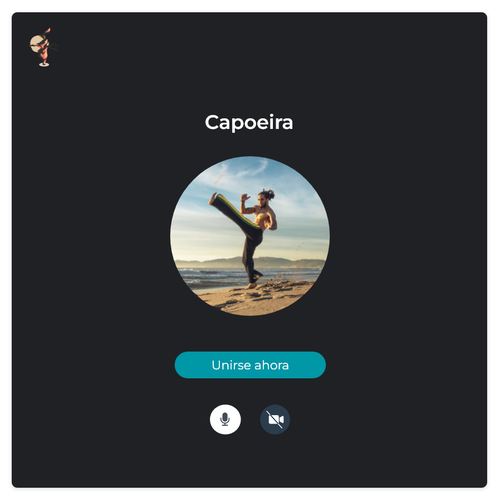Click the Capoeira heading text
Viewport: 500px width, 500px height.
tap(249, 122)
